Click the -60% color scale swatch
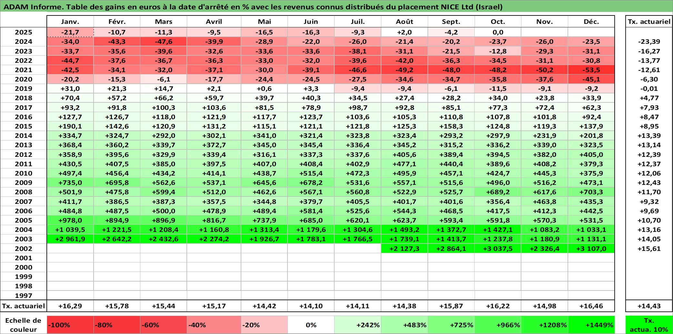 (164, 325)
